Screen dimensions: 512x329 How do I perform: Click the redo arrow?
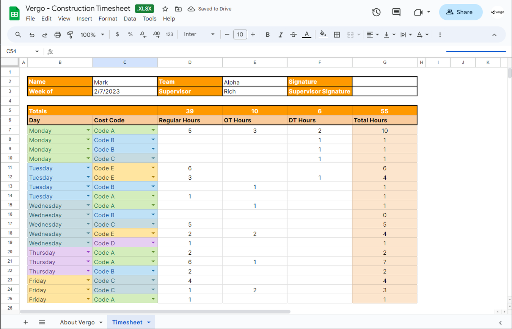coord(45,34)
